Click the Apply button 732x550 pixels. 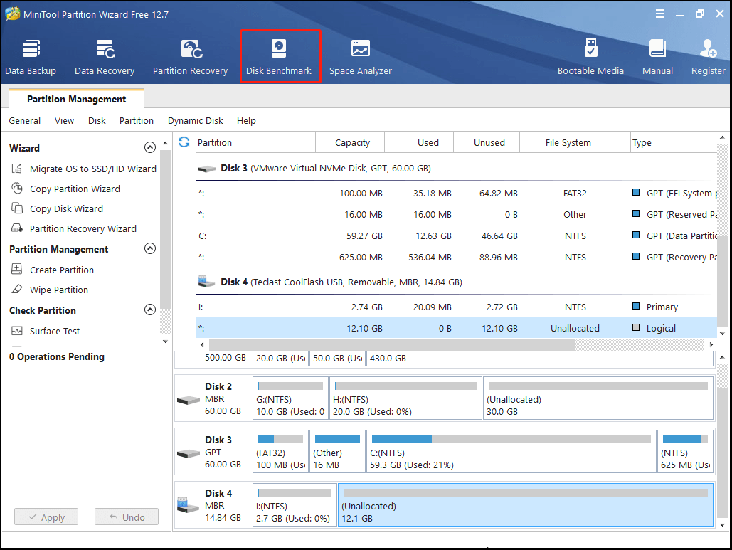(46, 517)
